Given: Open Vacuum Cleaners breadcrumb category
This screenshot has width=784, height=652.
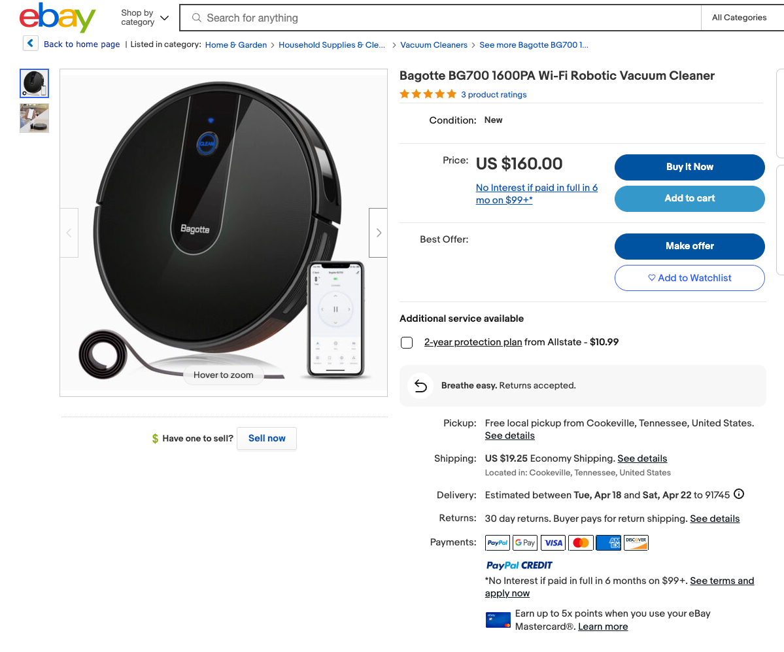Looking at the screenshot, I should click(x=434, y=45).
